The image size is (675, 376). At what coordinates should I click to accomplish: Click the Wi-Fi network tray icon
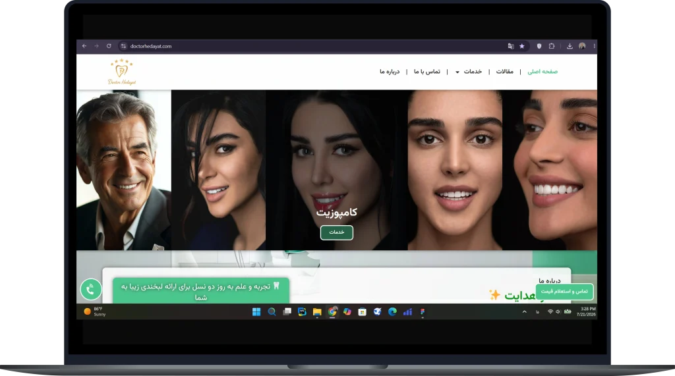click(550, 312)
